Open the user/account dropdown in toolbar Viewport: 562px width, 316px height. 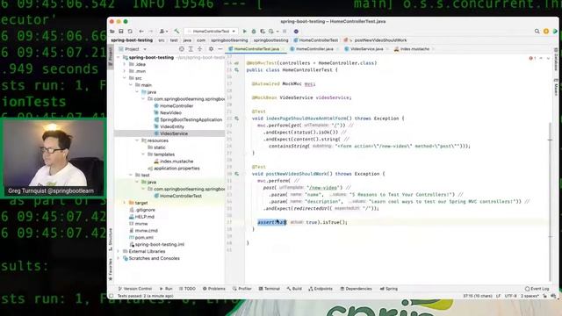163,32
